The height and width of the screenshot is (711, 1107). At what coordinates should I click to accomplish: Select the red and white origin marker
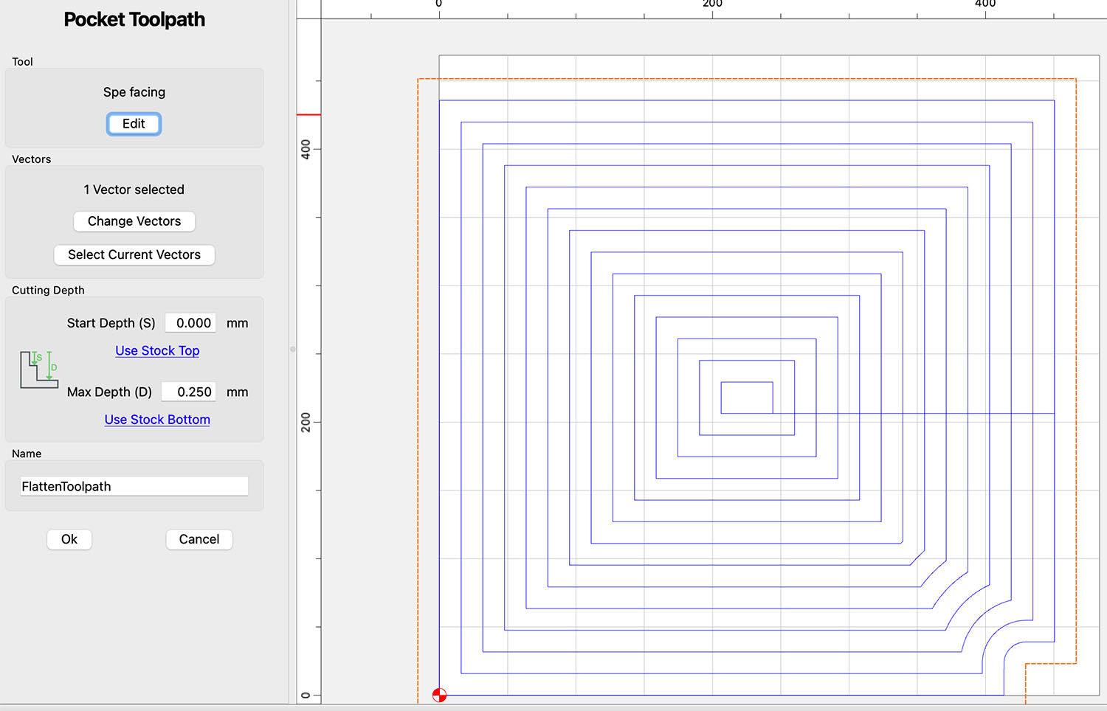439,695
